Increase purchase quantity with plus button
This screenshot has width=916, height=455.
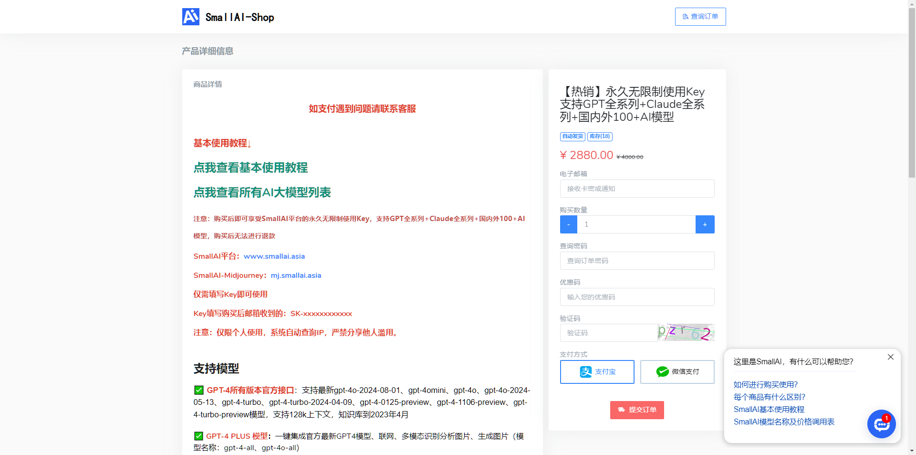[x=705, y=224]
